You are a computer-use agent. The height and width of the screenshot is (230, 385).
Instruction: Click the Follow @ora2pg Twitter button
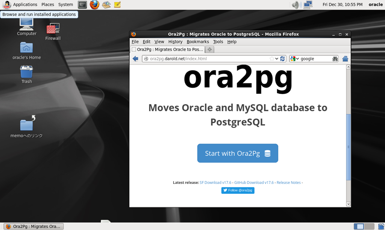238,190
